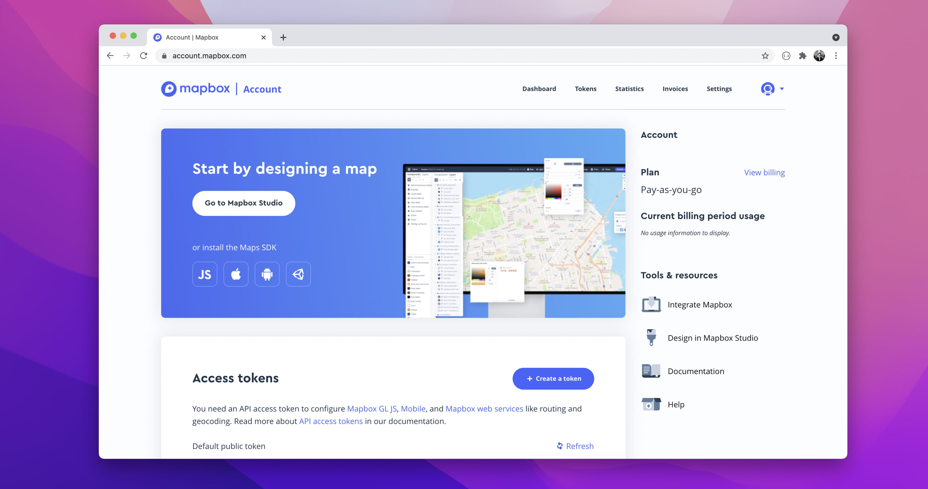
Task: Open the user avatar account menu
Action: [772, 89]
